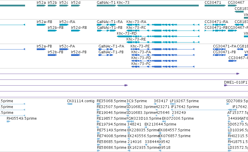The height and width of the screenshot is (152, 248).
Task: Click EST EK162935.5prime
Action: click(x=129, y=151)
